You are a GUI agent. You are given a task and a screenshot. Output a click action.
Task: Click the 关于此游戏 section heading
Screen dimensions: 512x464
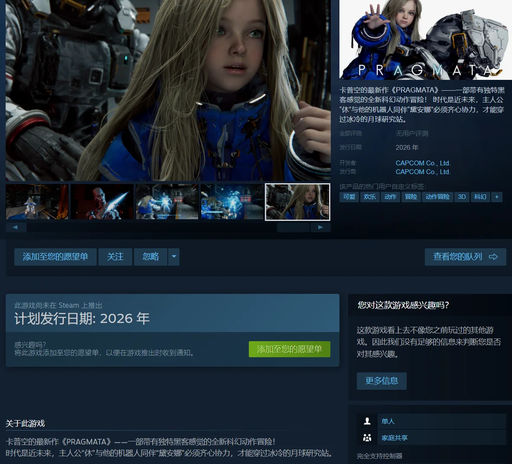25,424
